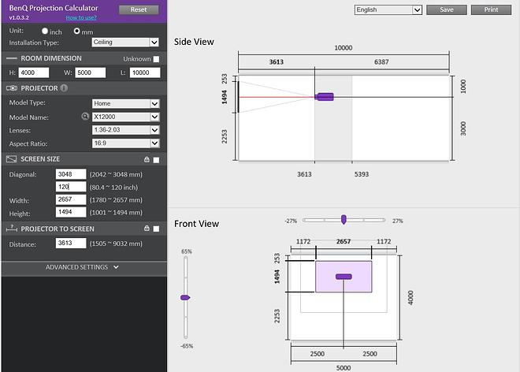Click the screen Width input field
The image size is (520, 372).
pyautogui.click(x=71, y=199)
